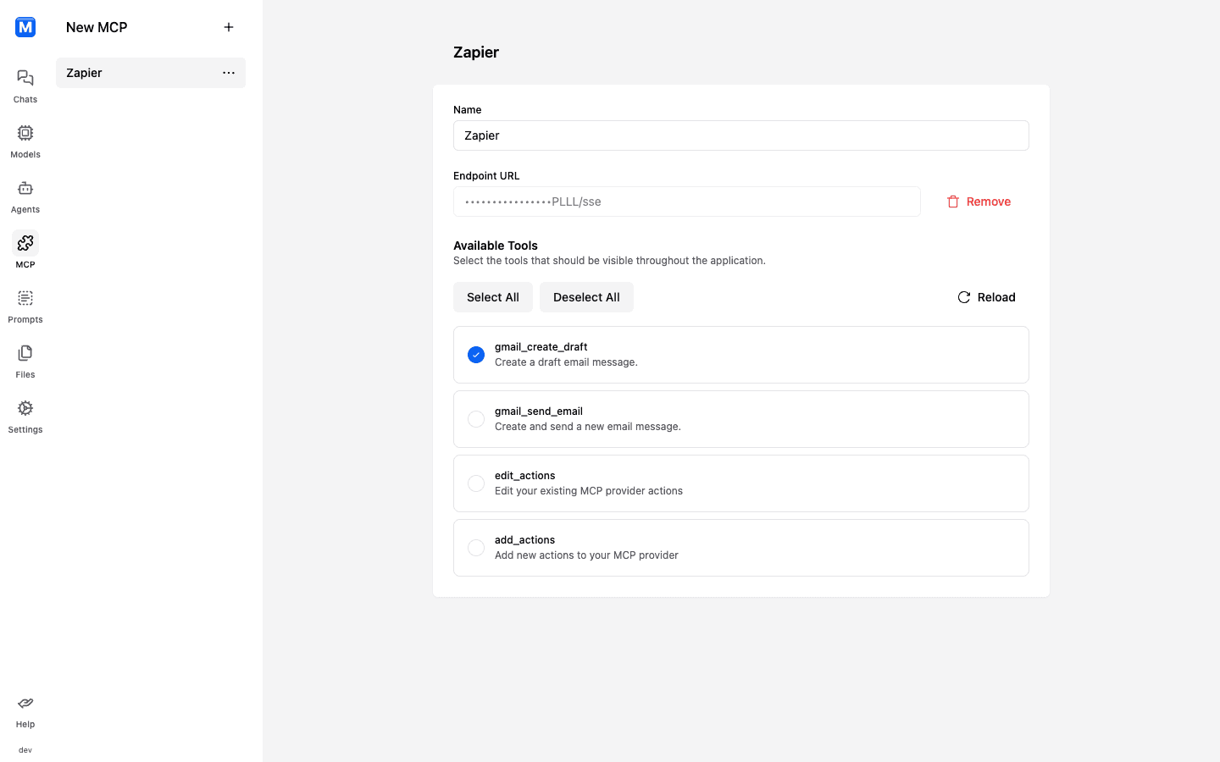The height and width of the screenshot is (762, 1220).
Task: Open the Prompts section
Action: pos(25,306)
